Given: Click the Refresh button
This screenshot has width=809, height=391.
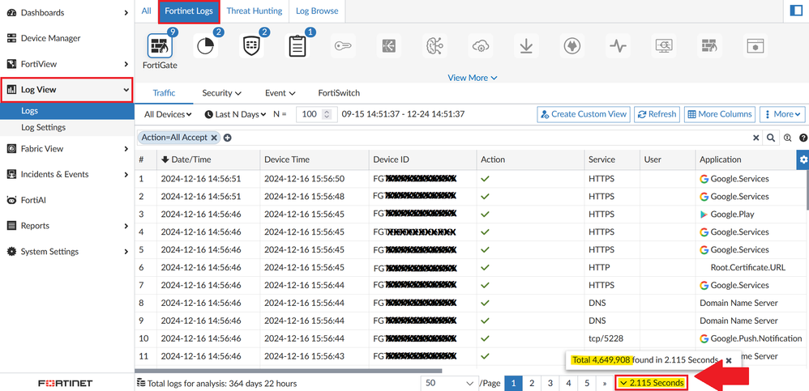Looking at the screenshot, I should tap(657, 114).
